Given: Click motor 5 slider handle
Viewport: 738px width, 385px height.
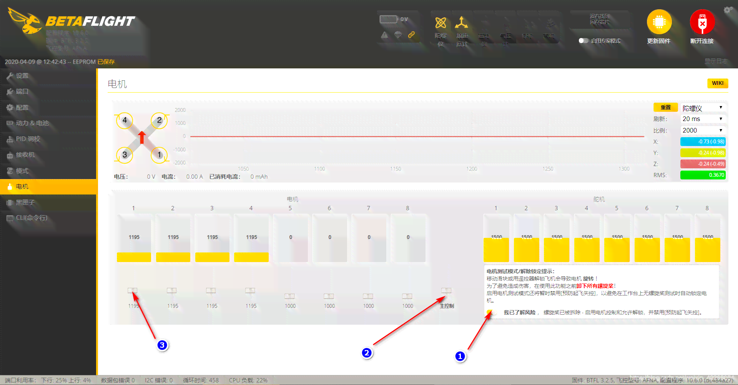Looking at the screenshot, I should point(289,296).
